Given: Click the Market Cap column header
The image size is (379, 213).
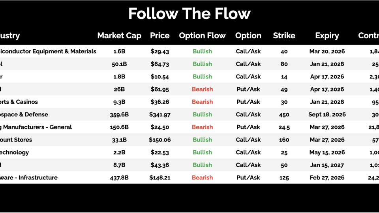Looking at the screenshot, I should coord(119,35).
